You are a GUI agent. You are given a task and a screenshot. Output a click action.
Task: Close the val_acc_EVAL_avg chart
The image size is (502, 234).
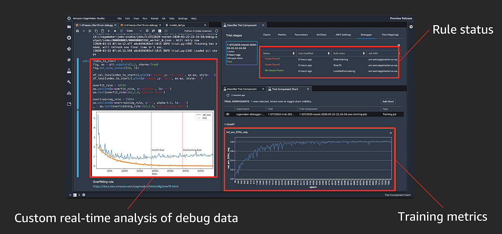[391, 133]
